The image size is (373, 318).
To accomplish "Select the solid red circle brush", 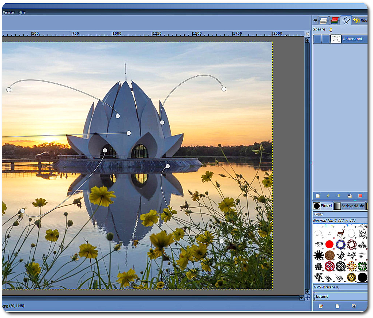I will tap(329, 244).
